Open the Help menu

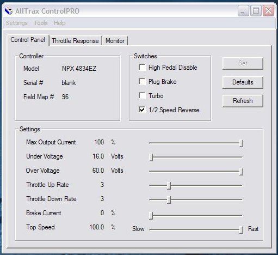click(60, 23)
